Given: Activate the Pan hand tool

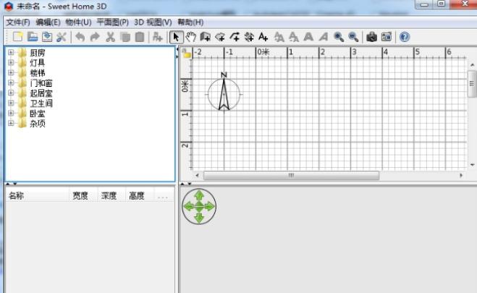Looking at the screenshot, I should pyautogui.click(x=191, y=37).
